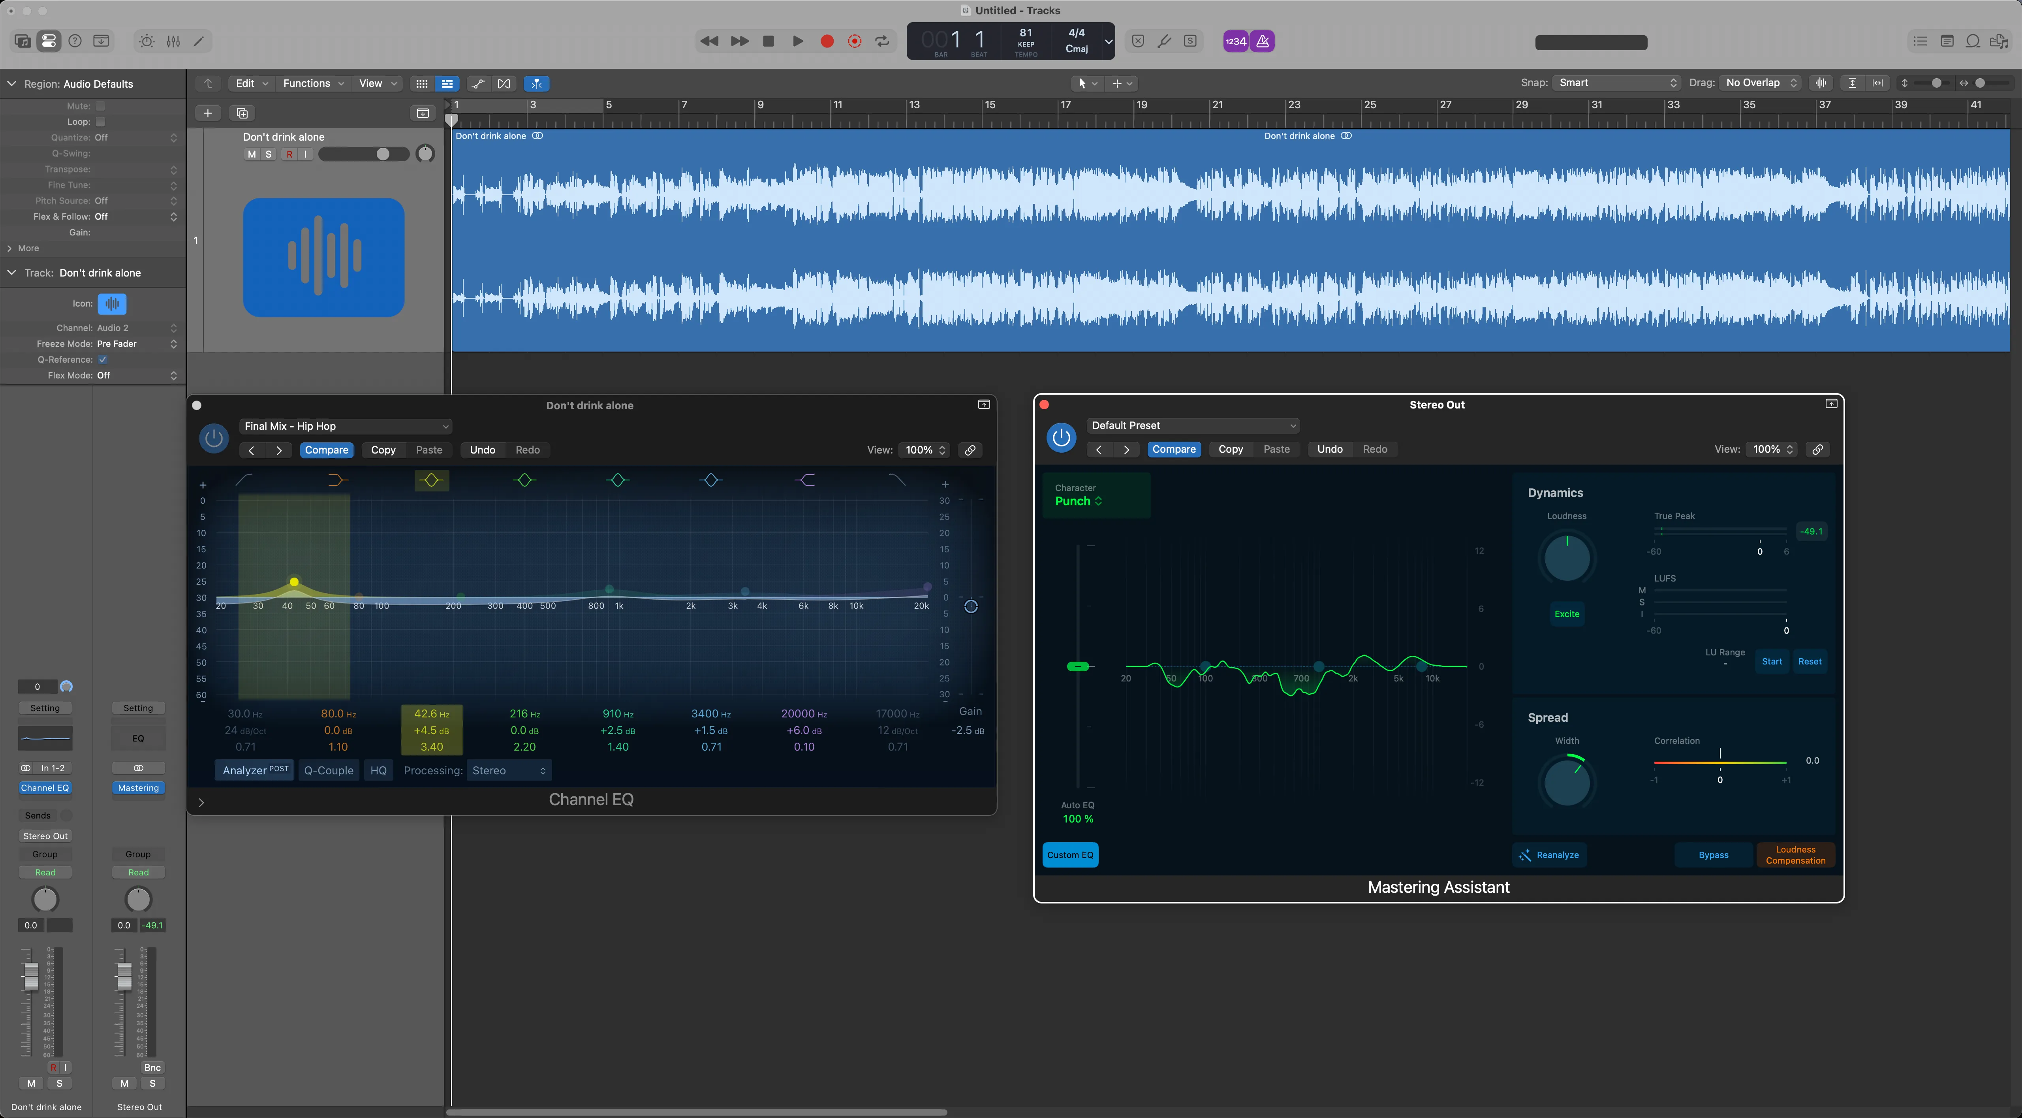Enable Loudness Compensation in Mastering Assistant
This screenshot has width=2022, height=1118.
pyautogui.click(x=1795, y=855)
